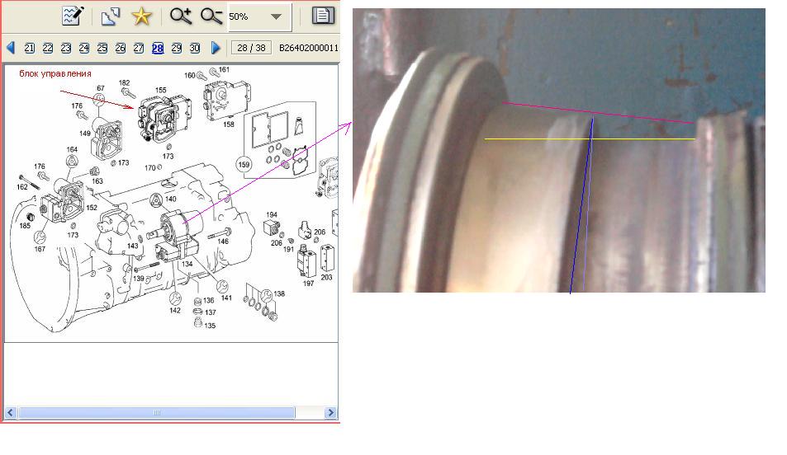Select part number 161 in diagram

[x=224, y=70]
